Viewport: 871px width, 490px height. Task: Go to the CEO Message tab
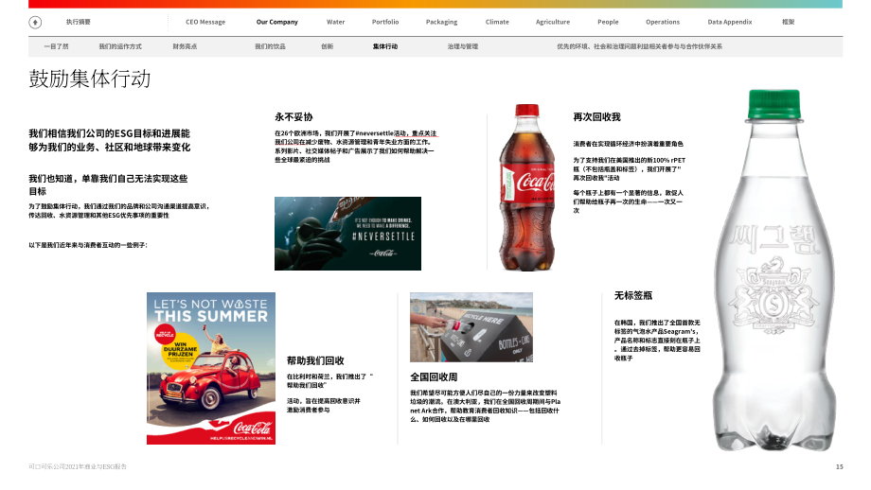[205, 22]
